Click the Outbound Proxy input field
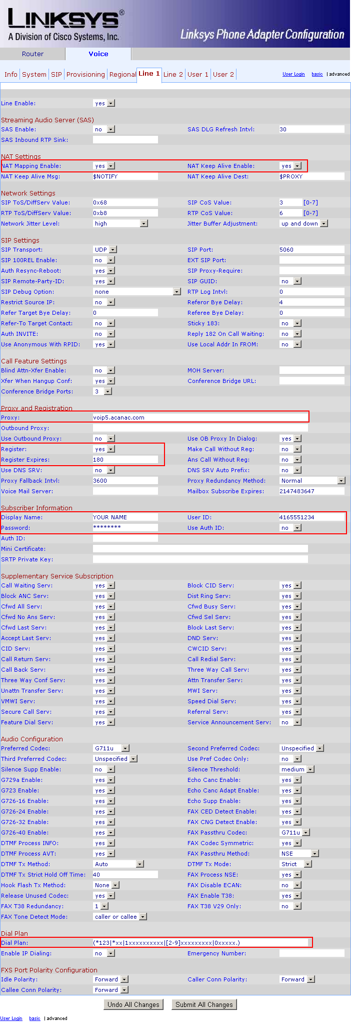Image resolution: width=351 pixels, height=1024 pixels. [200, 428]
